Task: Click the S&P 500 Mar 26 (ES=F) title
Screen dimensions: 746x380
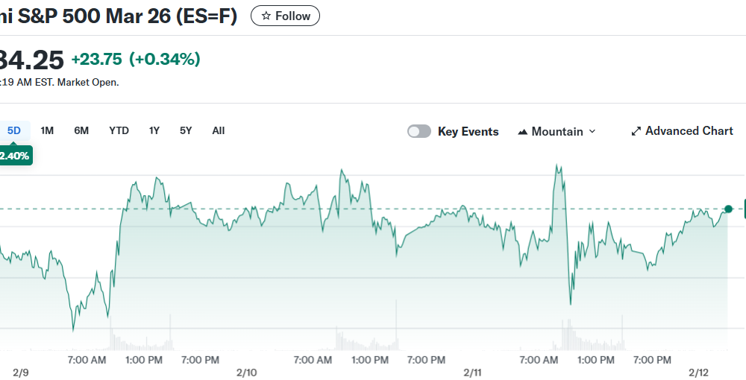Action: (x=119, y=16)
